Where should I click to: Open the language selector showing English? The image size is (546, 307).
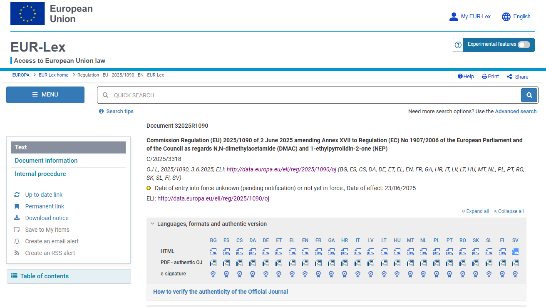coord(516,17)
